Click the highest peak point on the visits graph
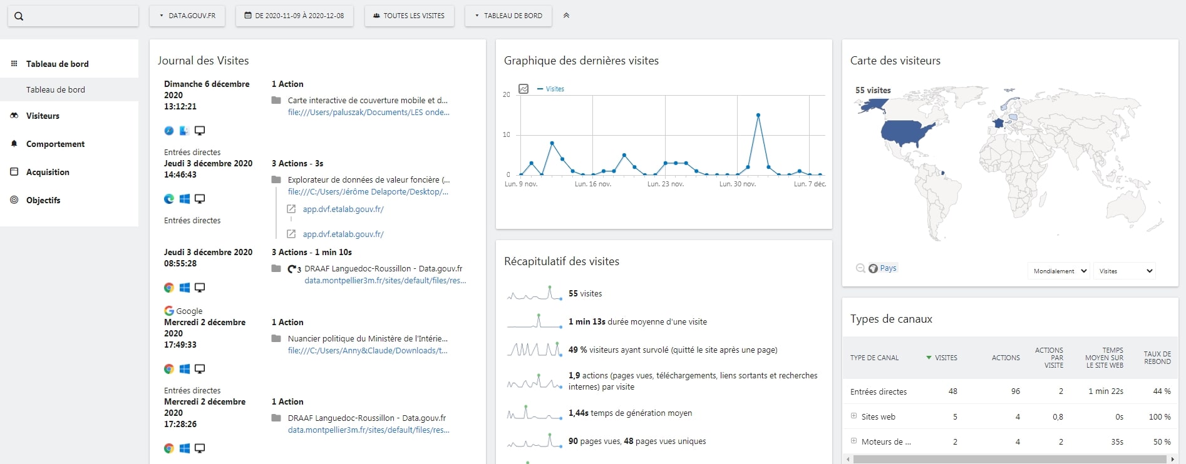The width and height of the screenshot is (1186, 464). [x=758, y=115]
